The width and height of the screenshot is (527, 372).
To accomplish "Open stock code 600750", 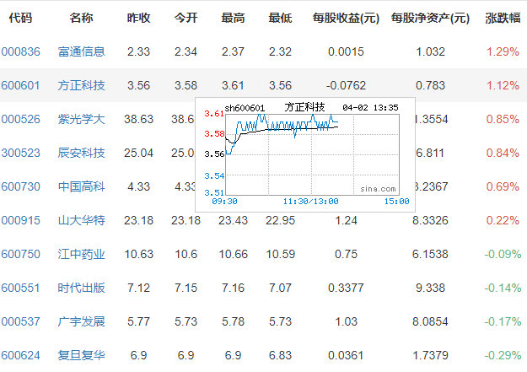I will coord(20,254).
